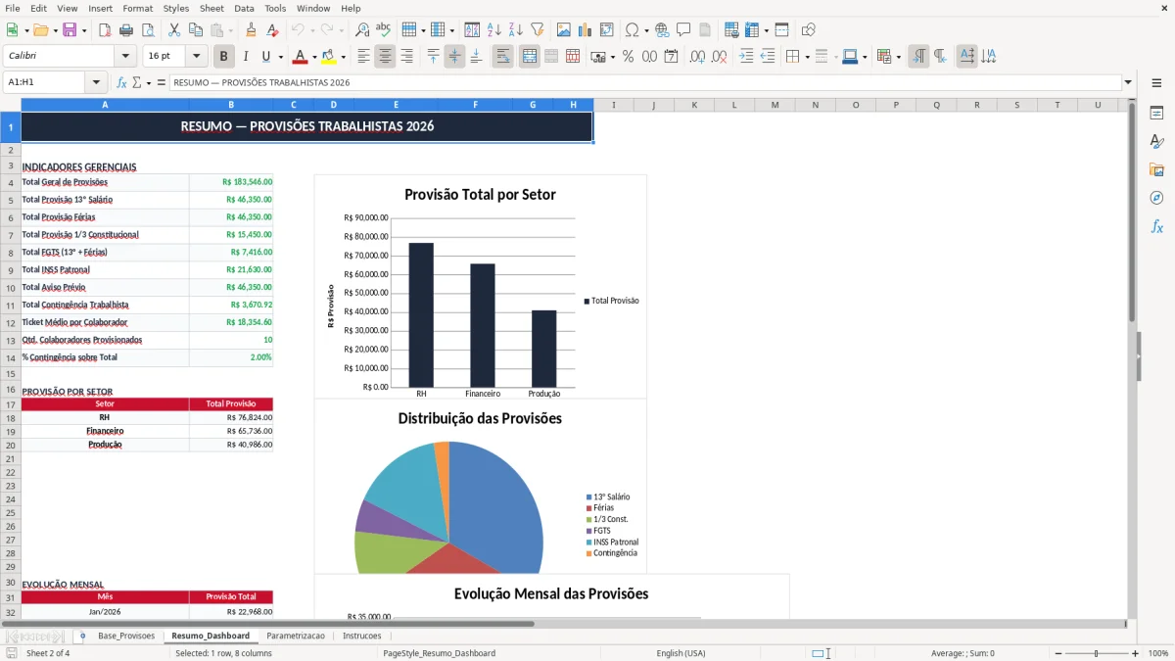Open the Borders dropdown arrow
1175x661 pixels.
coord(807,57)
